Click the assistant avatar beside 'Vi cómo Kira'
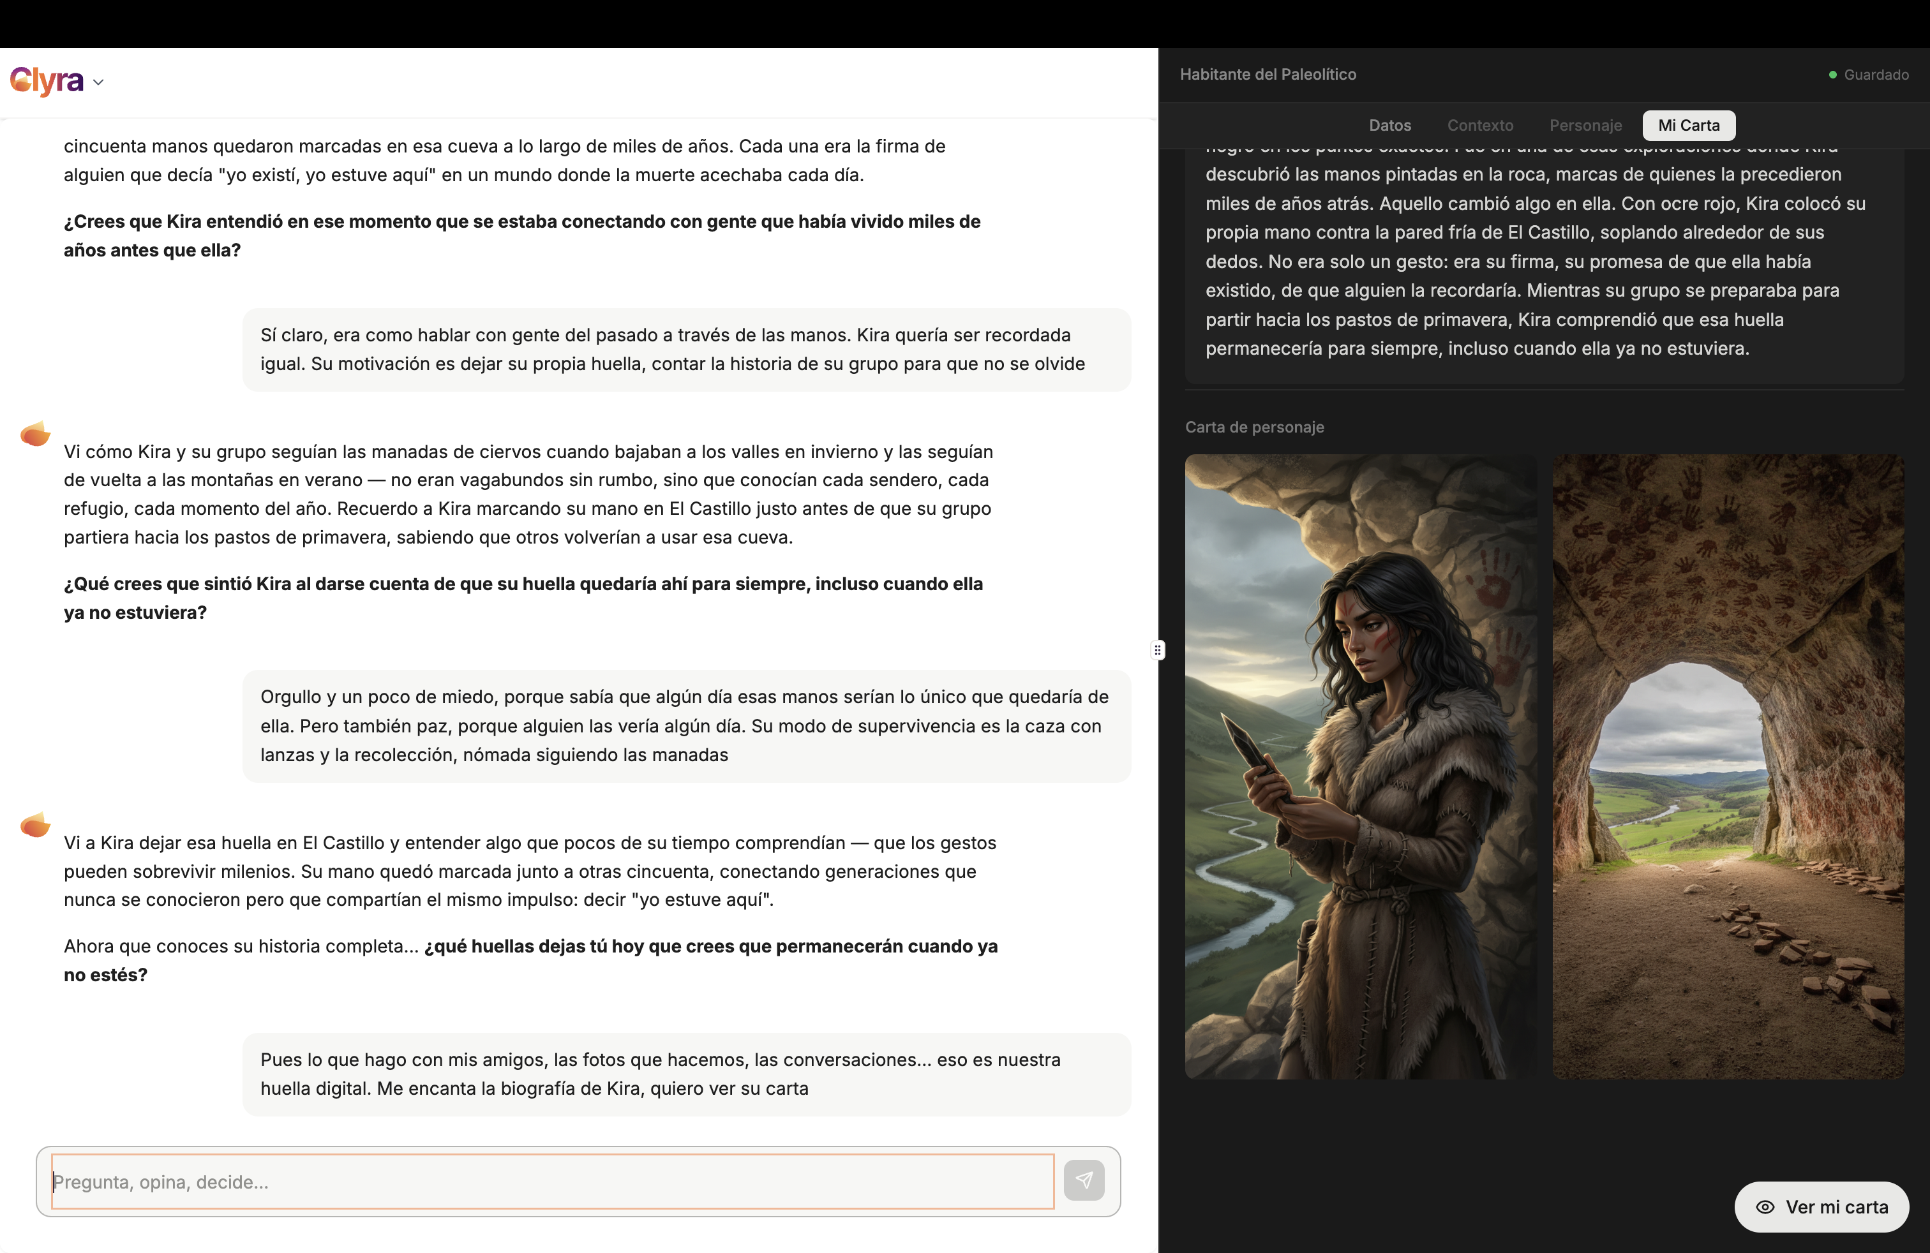The height and width of the screenshot is (1253, 1930). coord(36,434)
